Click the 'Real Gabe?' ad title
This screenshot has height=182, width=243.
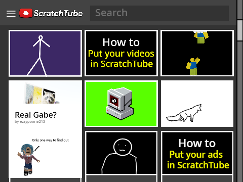[x=35, y=115]
